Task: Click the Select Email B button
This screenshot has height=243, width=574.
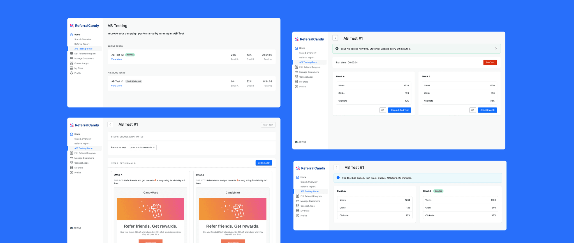Action: click(x=487, y=110)
